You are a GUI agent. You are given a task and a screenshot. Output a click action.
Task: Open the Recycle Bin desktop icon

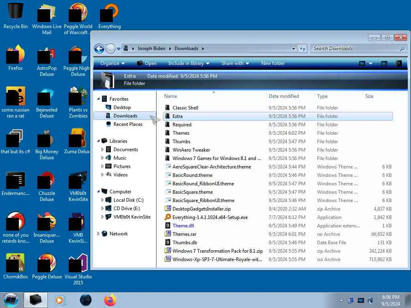16,16
